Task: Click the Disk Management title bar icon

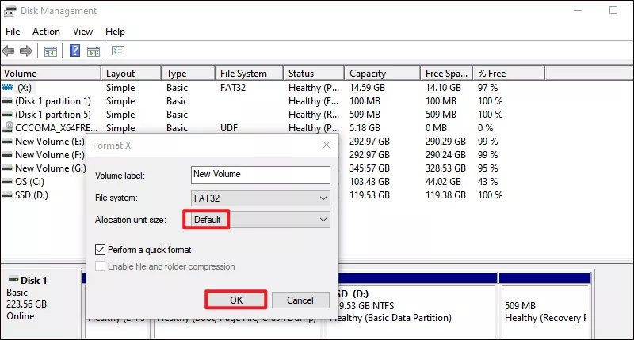Action: pos(10,11)
